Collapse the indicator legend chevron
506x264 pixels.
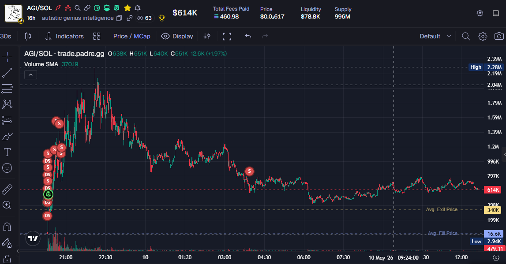30,75
